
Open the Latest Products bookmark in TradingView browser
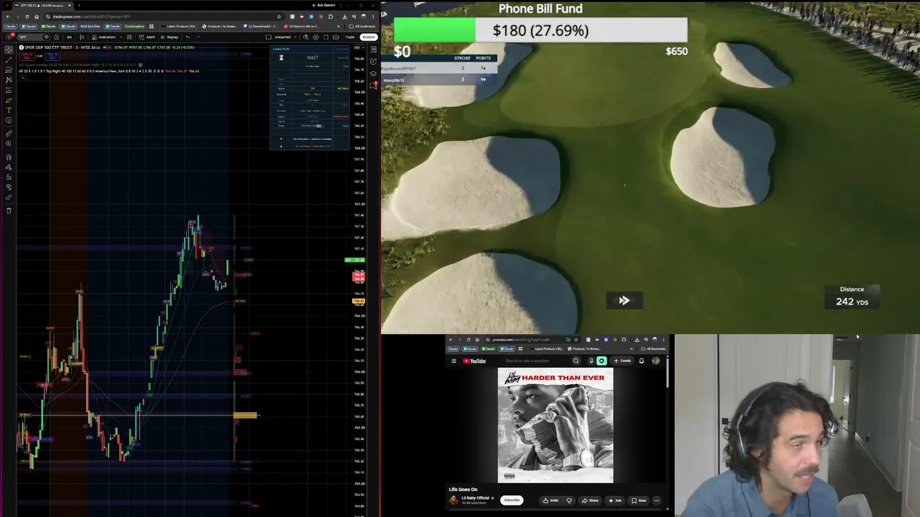(x=180, y=27)
